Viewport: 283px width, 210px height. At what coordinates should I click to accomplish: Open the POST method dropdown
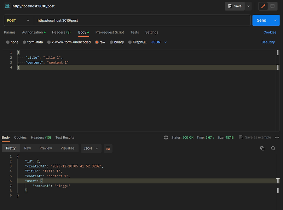18,21
